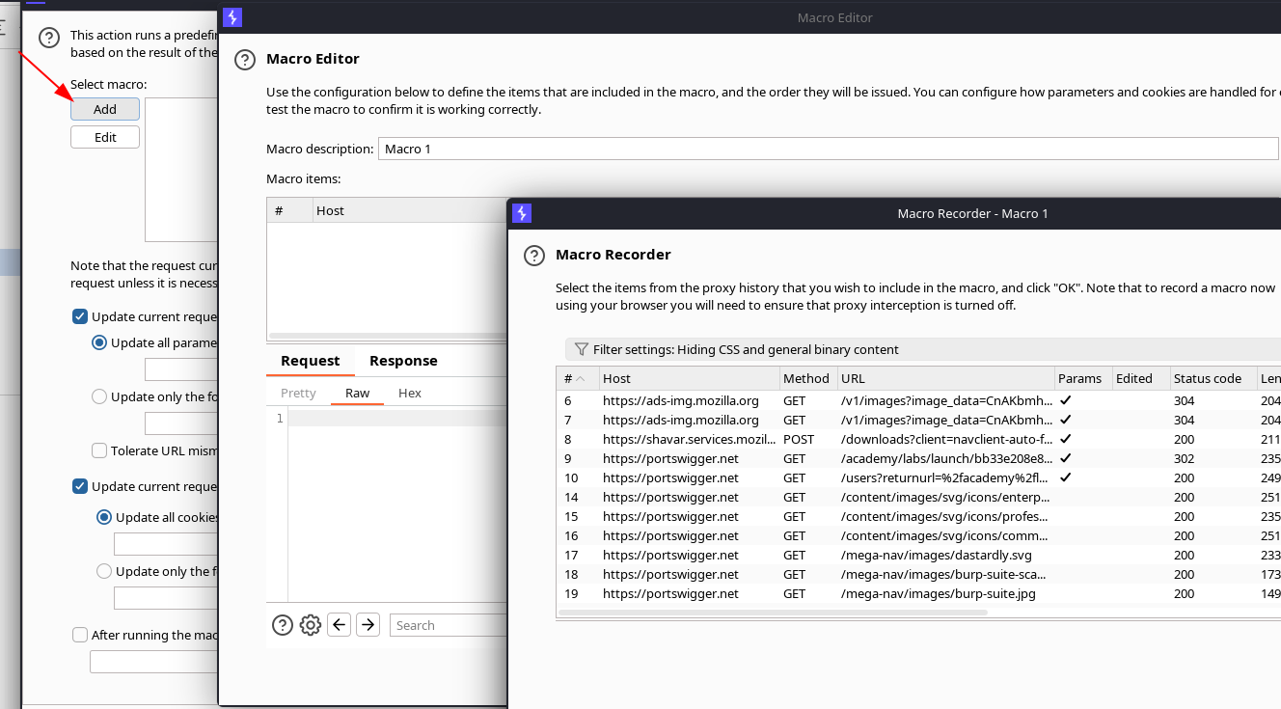The image size is (1281, 709).
Task: Click the help icon below the request editor
Action: [x=283, y=625]
